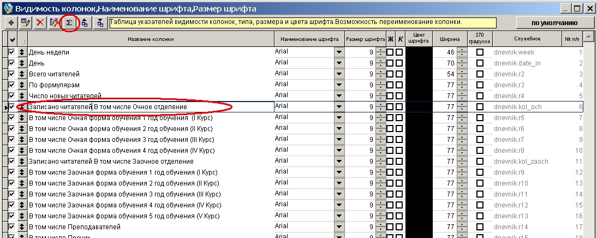Increase font size spinner for День недели
Screen dimensions: 597x238
tap(380, 50)
